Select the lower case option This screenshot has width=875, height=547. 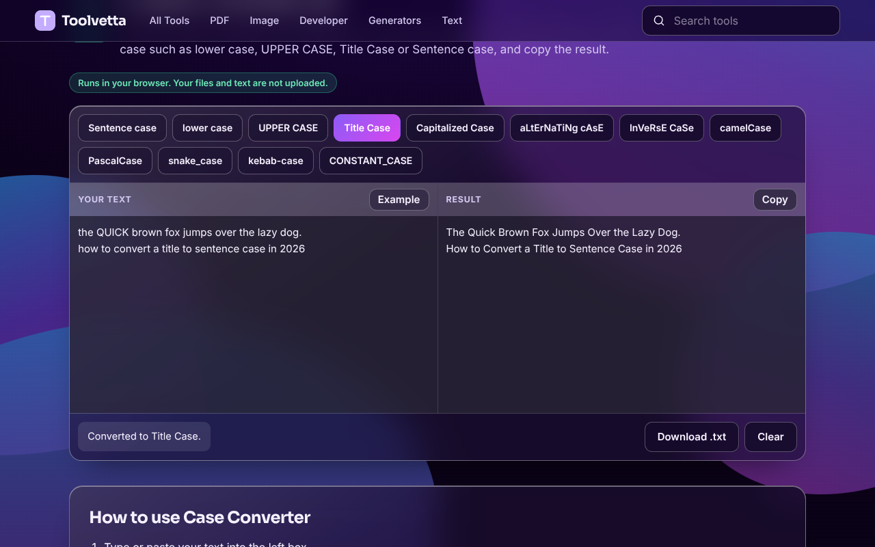(207, 128)
